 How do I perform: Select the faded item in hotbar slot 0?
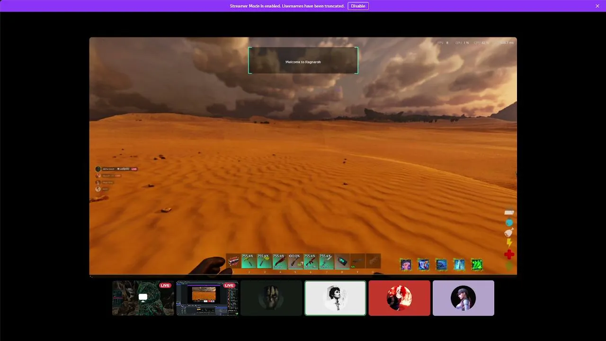click(373, 261)
